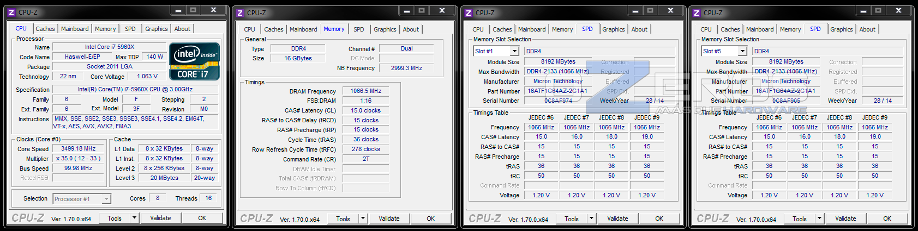Click the core voltage value '1.063 V'
The height and width of the screenshot is (231, 918).
click(147, 76)
